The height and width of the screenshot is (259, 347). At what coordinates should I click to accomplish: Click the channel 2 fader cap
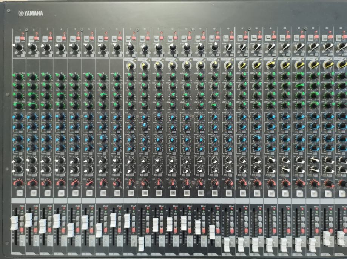tap(28, 220)
